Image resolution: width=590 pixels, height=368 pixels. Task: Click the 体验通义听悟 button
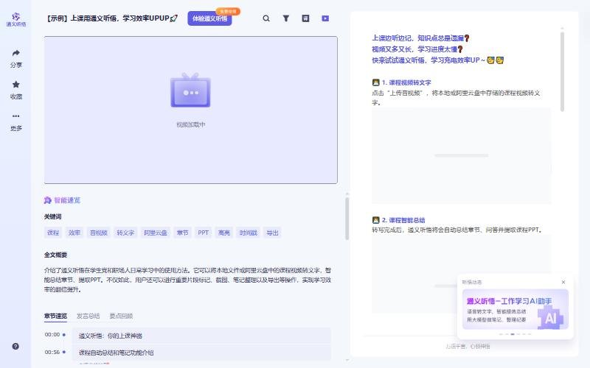209,18
